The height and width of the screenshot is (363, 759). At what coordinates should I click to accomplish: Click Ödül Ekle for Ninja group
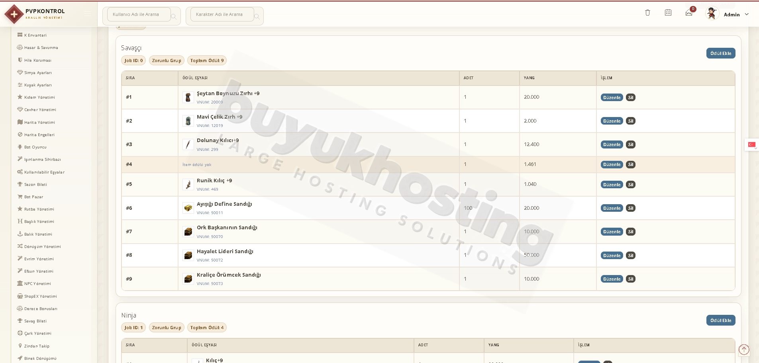click(x=721, y=320)
